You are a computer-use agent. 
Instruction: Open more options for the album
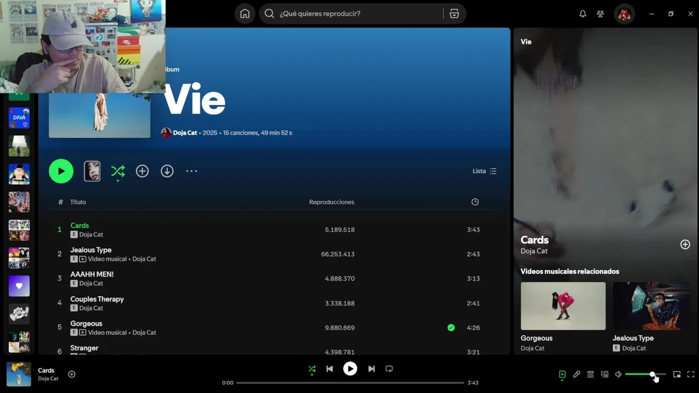tap(191, 171)
